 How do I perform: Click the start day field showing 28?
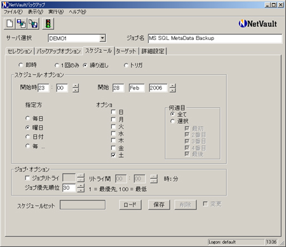coord(118,88)
